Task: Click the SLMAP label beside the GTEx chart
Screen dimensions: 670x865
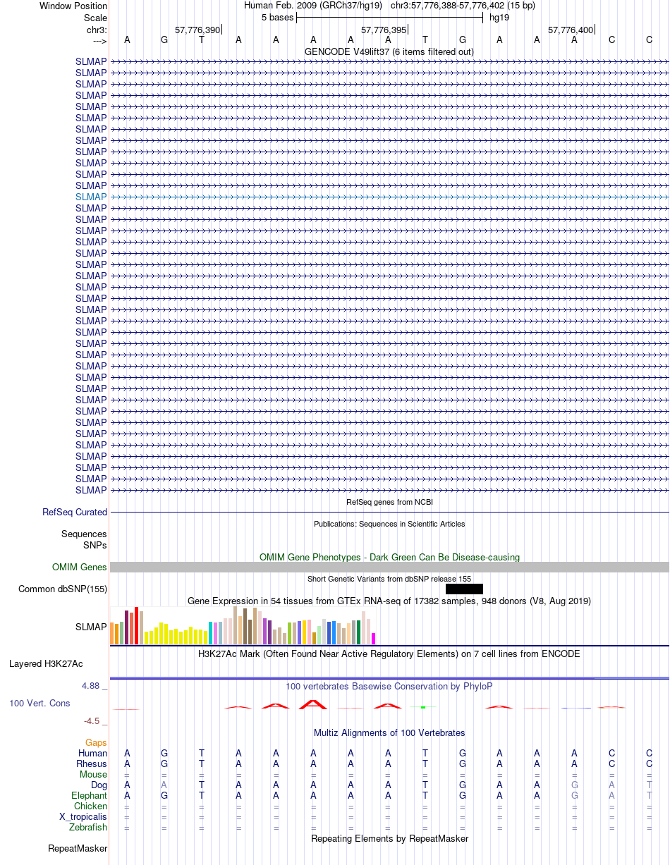Action: coord(91,627)
